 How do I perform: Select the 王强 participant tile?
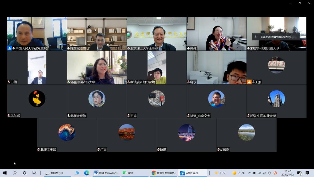point(276,67)
